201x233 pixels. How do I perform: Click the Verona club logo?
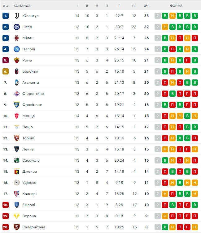click(16, 216)
